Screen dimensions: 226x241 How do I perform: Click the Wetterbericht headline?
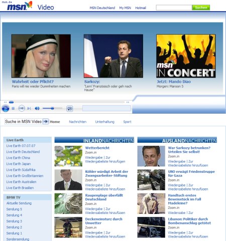97,148
